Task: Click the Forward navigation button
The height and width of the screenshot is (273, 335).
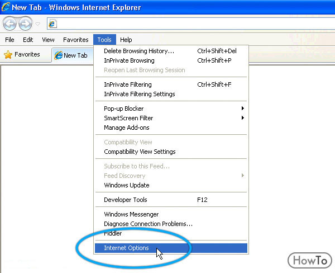Action: (x=25, y=23)
